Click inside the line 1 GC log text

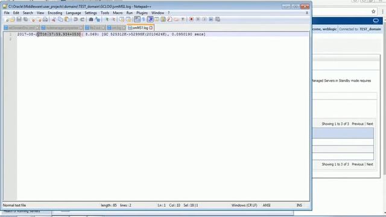(111, 34)
